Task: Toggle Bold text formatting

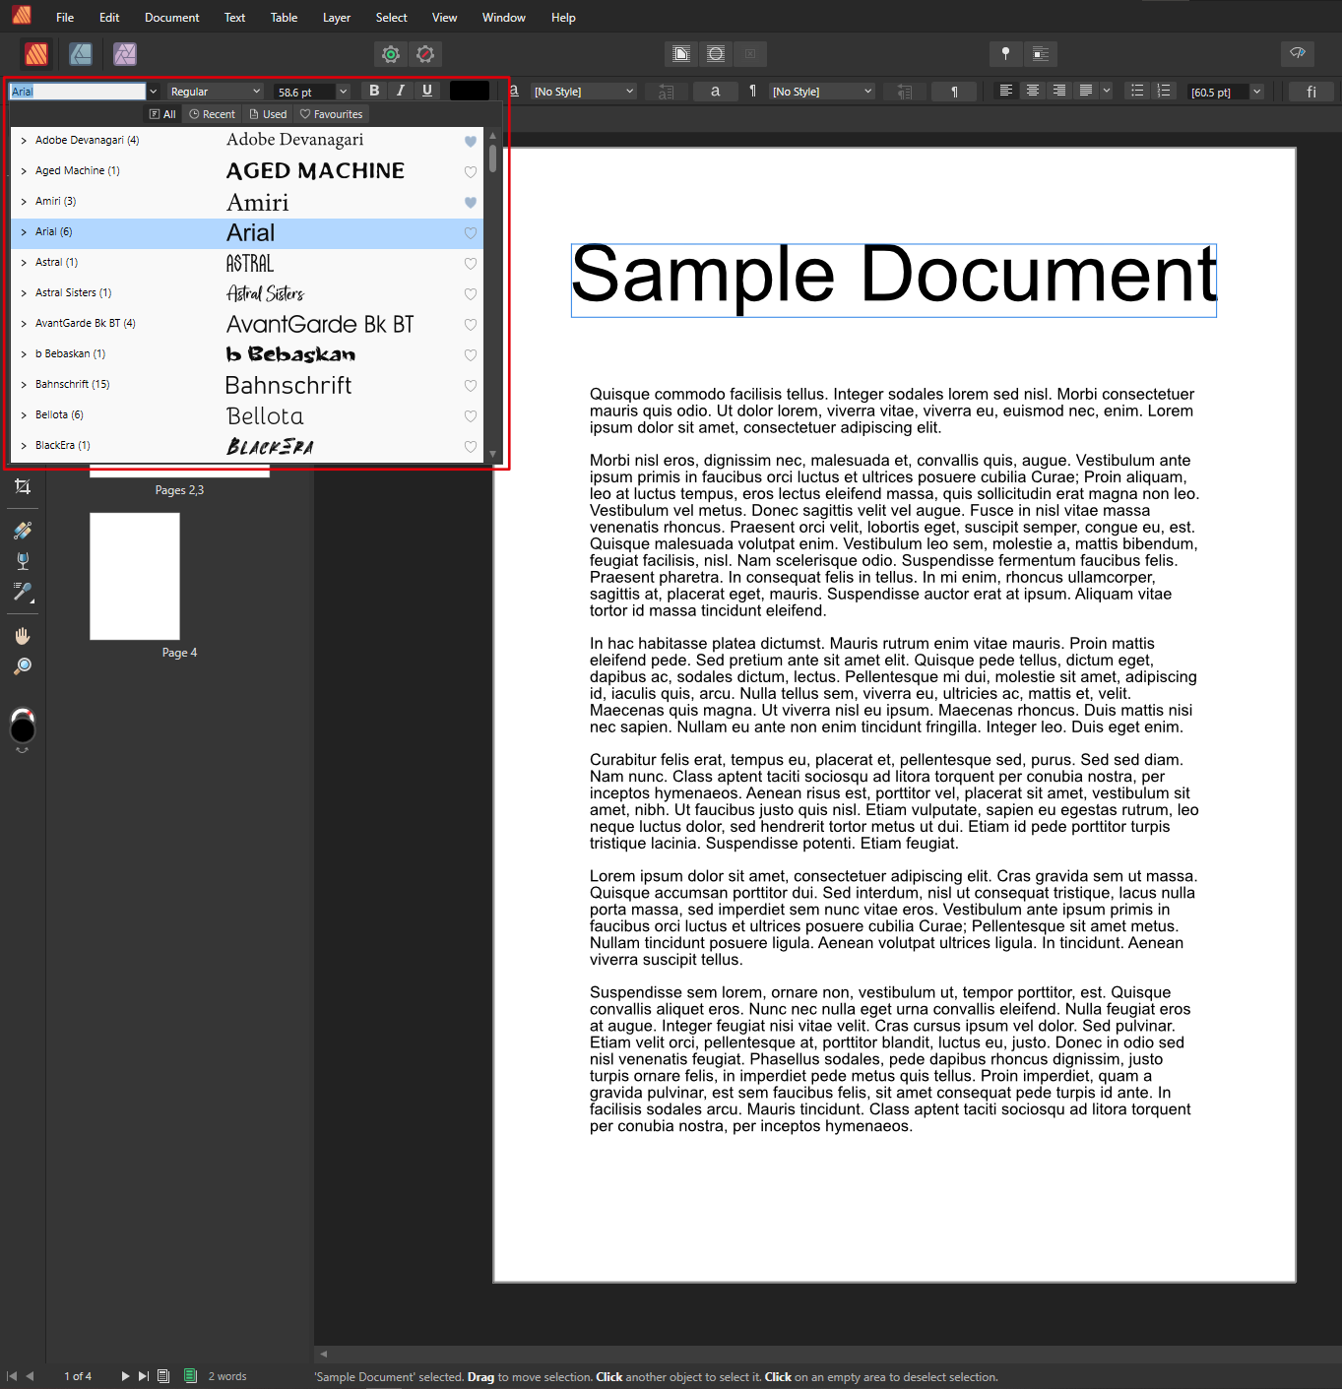Action: (374, 91)
